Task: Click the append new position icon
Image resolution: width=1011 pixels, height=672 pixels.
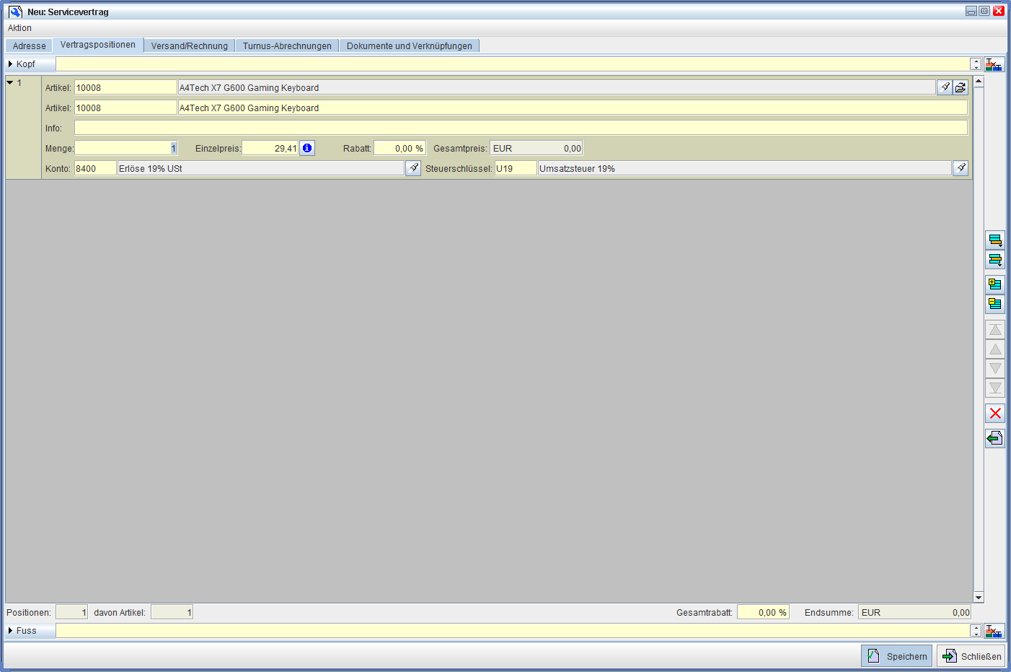Action: (x=995, y=240)
